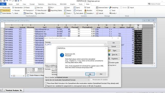
Task: Switch to the Data Mining tab
Action: coord(52,4)
